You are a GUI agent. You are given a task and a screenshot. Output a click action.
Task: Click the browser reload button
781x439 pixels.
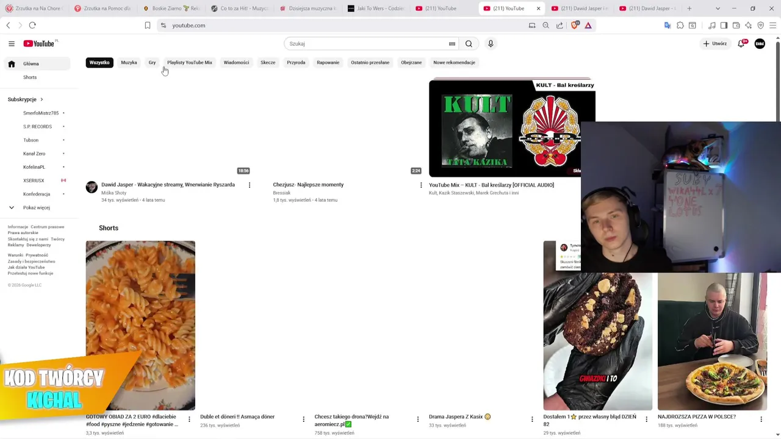tap(32, 26)
